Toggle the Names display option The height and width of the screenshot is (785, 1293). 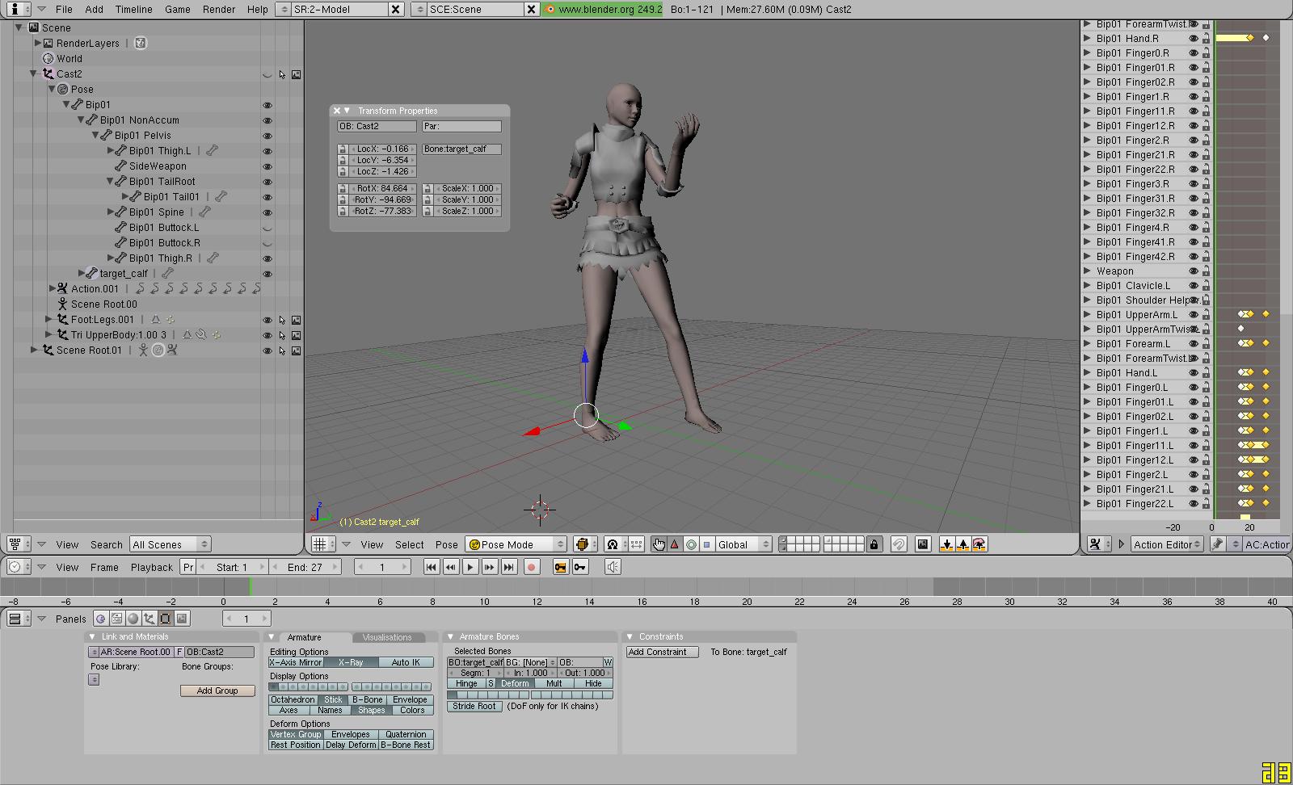click(330, 711)
